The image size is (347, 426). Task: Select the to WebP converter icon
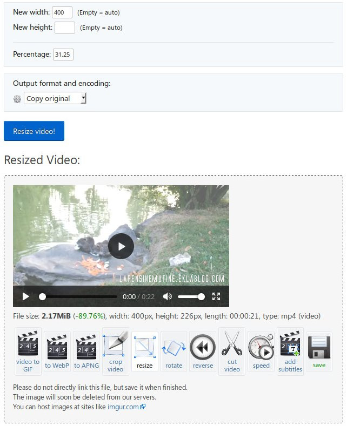pos(57,352)
